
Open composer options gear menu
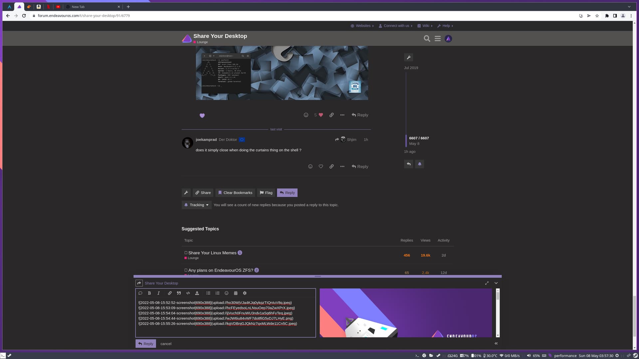click(245, 293)
